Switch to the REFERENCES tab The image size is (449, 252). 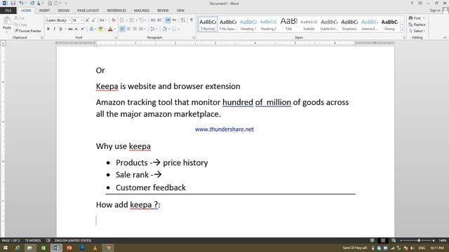[116, 10]
